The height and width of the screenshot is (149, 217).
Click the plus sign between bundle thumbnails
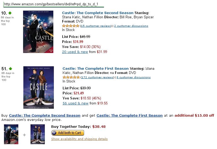coord(24,135)
